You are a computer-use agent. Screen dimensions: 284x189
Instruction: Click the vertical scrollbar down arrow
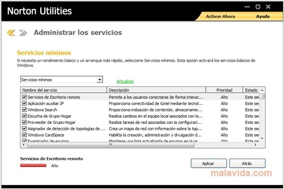[x=262, y=138]
